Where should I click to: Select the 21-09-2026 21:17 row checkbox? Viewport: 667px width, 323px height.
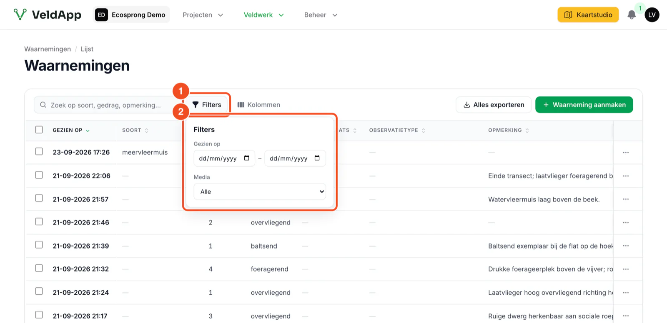point(39,315)
